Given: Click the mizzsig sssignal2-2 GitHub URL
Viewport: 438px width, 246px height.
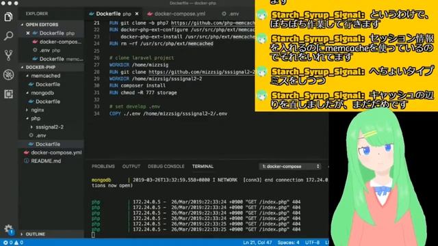Looking at the screenshot, I should tap(202, 72).
